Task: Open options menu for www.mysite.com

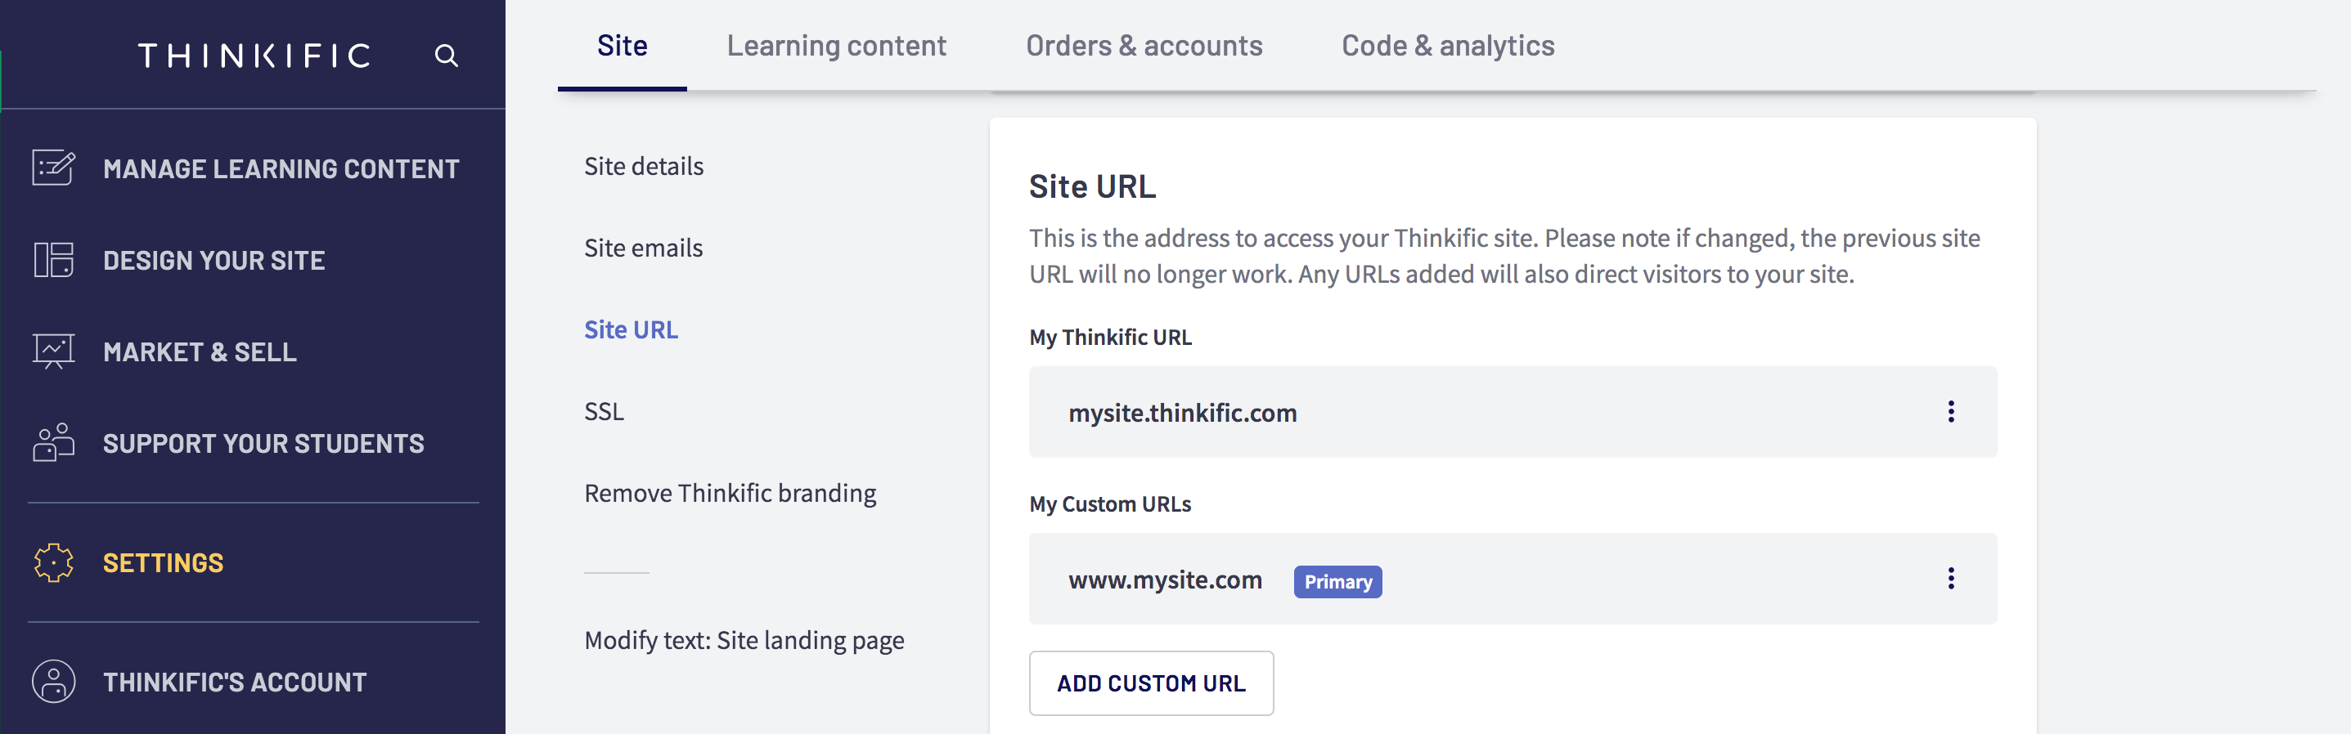Action: pyautogui.click(x=1950, y=578)
